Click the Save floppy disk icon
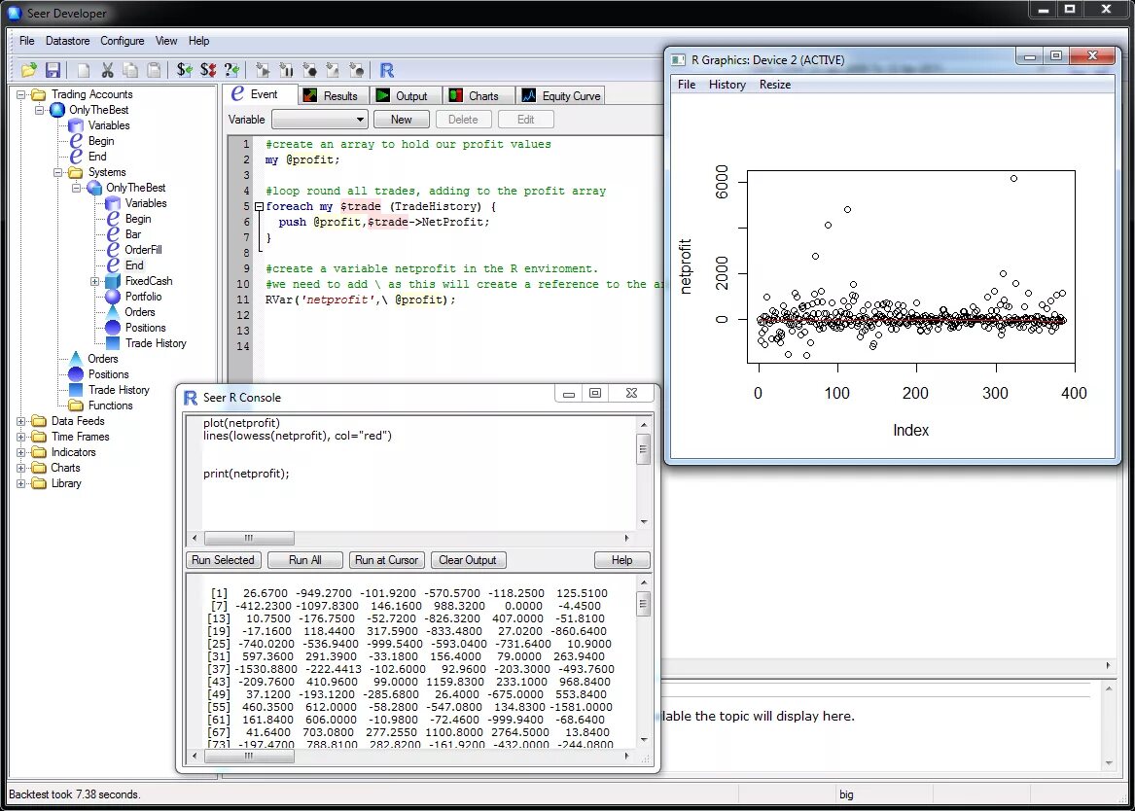 53,69
